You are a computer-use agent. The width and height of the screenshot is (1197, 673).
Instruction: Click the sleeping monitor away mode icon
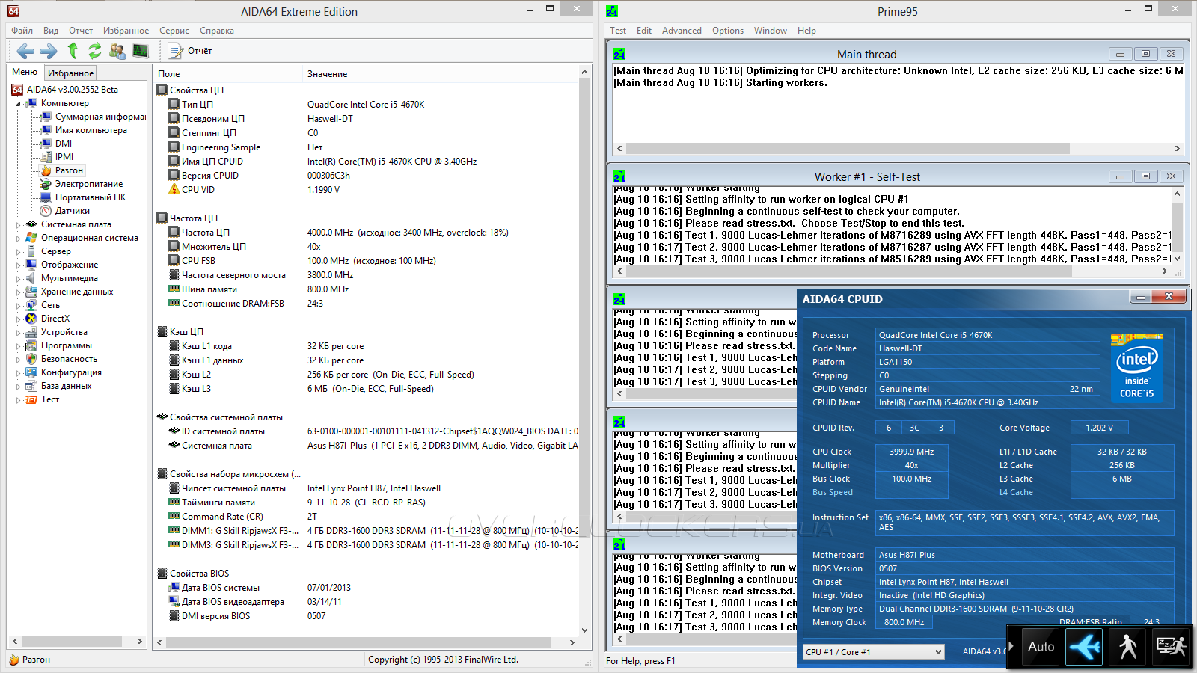1171,646
